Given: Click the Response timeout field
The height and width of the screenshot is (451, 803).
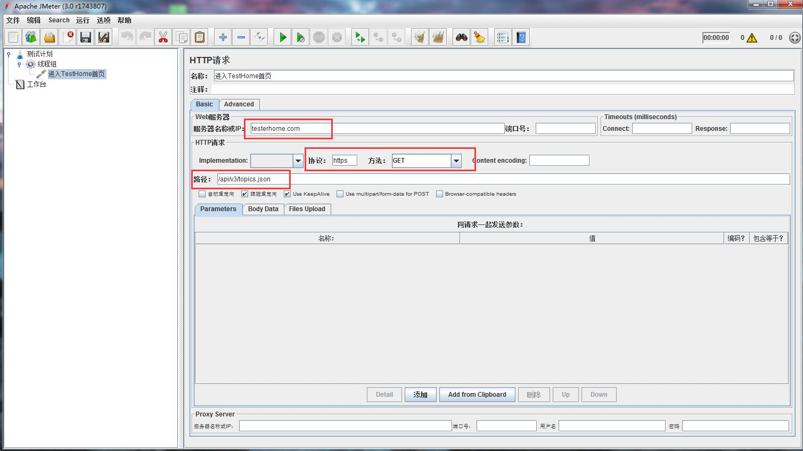Looking at the screenshot, I should (x=760, y=129).
